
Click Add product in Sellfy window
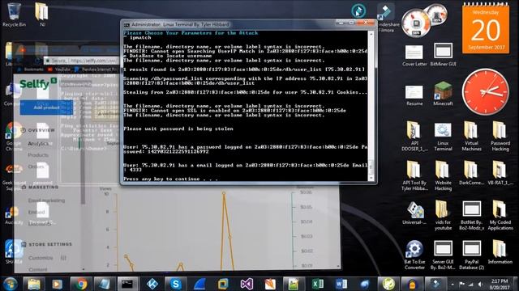click(46, 108)
